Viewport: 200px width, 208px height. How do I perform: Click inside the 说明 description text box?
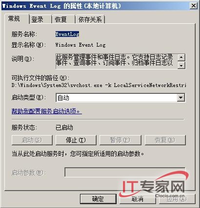[x=117, y=61]
